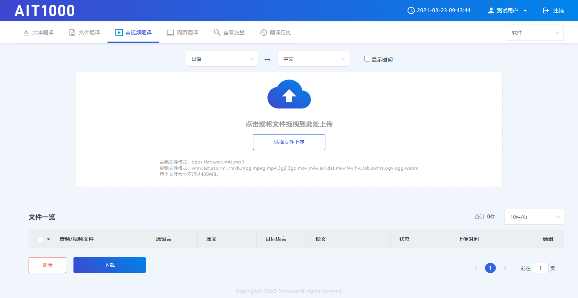Image resolution: width=578 pixels, height=298 pixels.
Task: Click the blue 下载 button
Action: (x=110, y=265)
